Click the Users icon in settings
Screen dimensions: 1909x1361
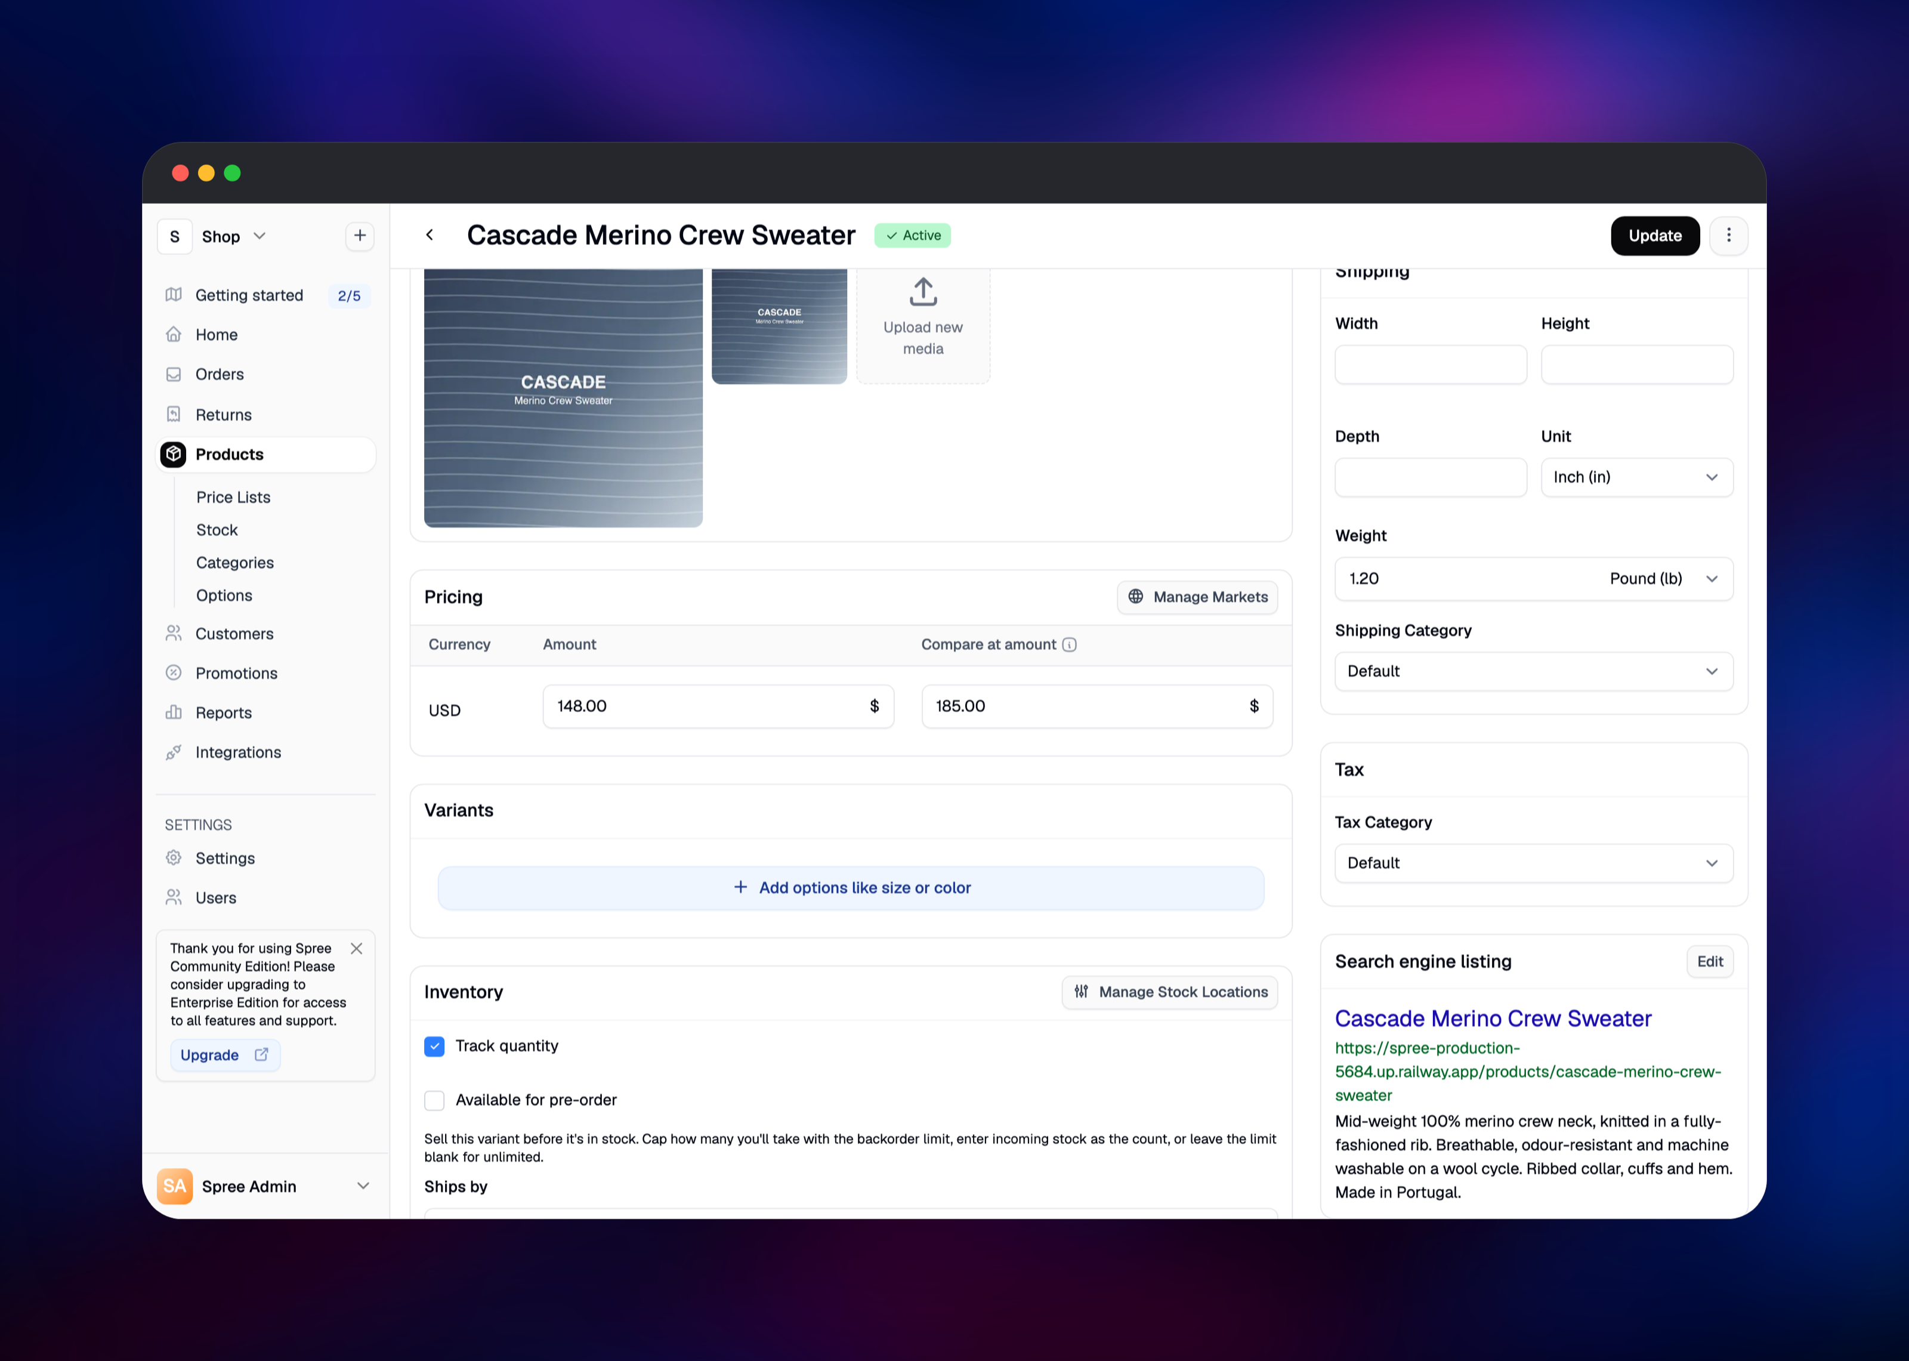[174, 897]
